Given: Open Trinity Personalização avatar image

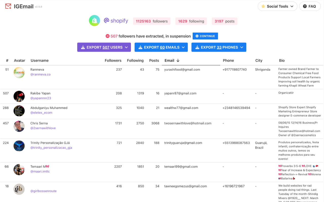Looking at the screenshot, I should click(x=19, y=146).
